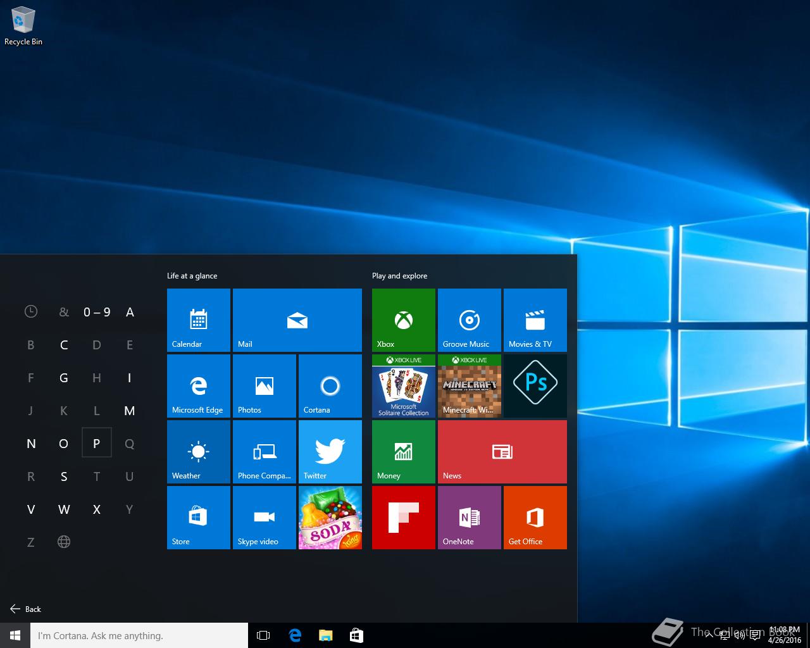
Task: Jump to apps starting with M
Action: coord(130,410)
